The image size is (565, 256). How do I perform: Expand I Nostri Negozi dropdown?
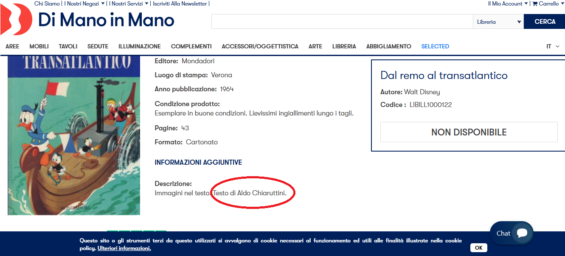pos(84,4)
